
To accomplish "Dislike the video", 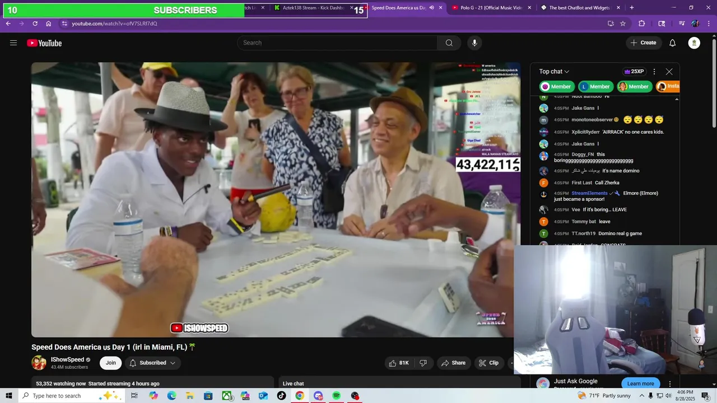I will [x=423, y=363].
